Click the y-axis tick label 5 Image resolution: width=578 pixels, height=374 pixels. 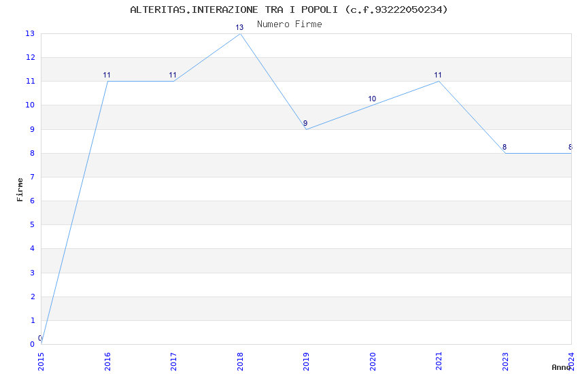point(33,224)
